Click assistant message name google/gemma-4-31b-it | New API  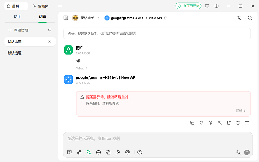pyautogui.click(x=106, y=77)
